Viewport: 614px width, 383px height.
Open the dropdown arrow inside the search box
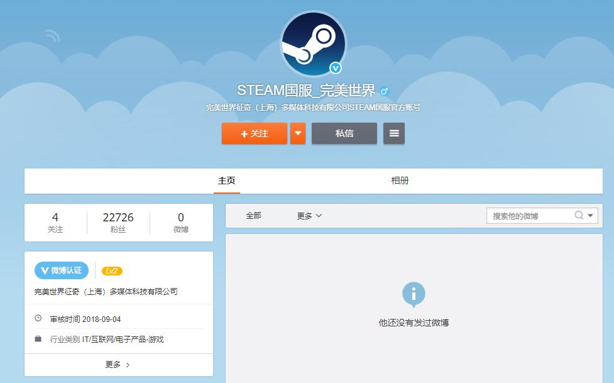pos(589,216)
